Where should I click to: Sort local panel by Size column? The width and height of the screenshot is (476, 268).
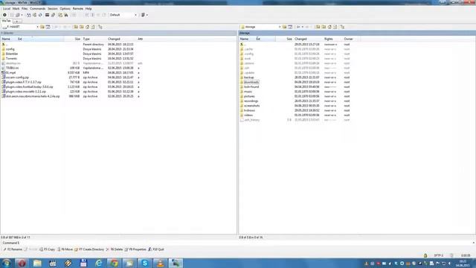click(x=73, y=39)
